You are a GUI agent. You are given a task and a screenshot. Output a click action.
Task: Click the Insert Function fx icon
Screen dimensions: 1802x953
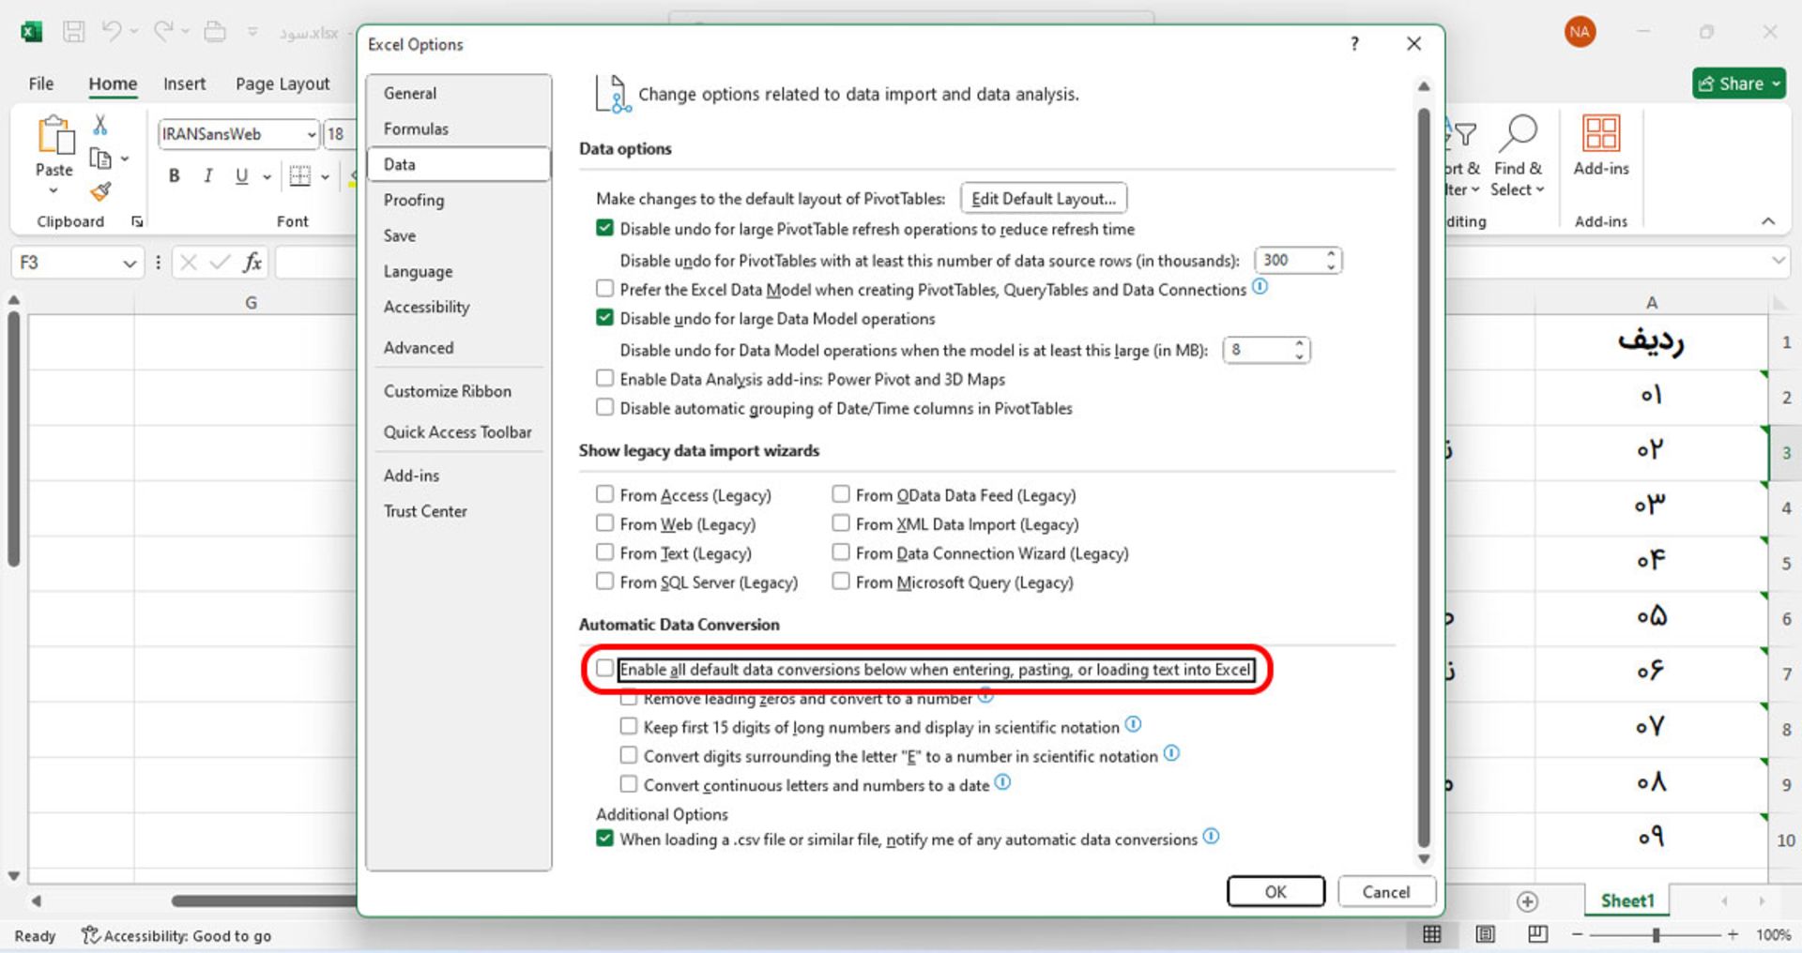point(252,263)
